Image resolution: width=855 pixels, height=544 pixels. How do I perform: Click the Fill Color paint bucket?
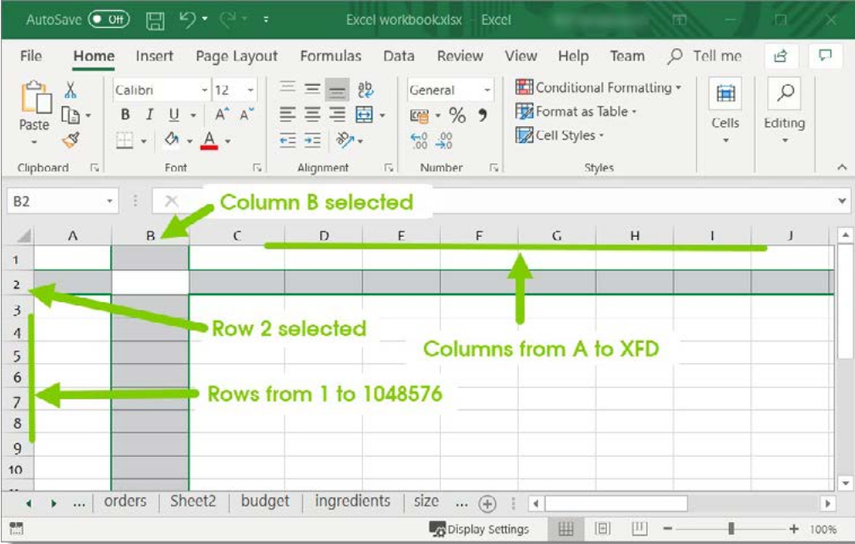click(172, 140)
